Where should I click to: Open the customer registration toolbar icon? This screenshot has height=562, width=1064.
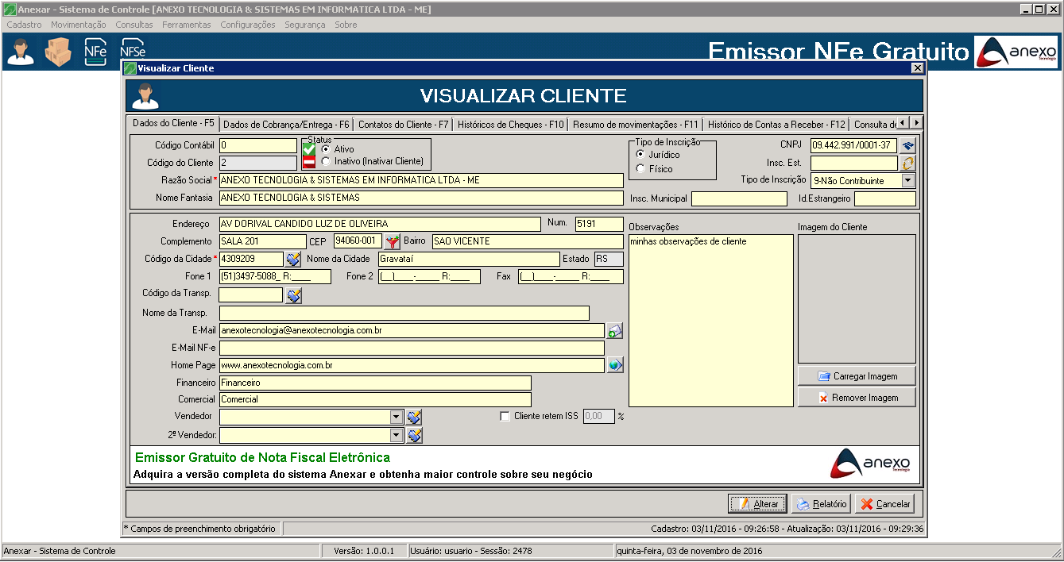click(21, 52)
